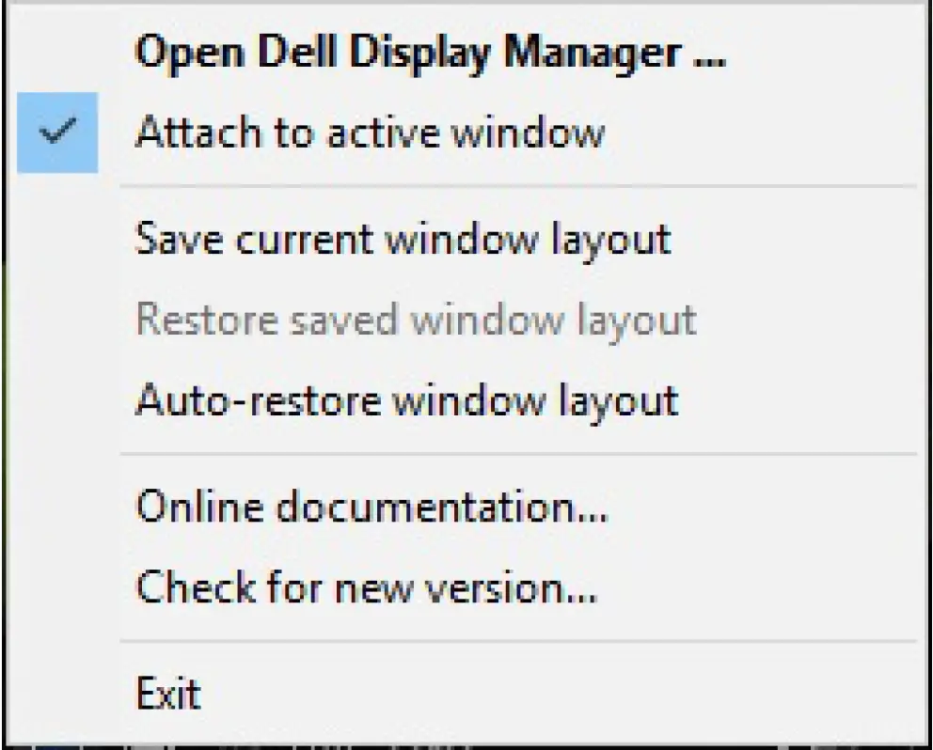Viewport: 933px width, 750px height.
Task: Turn on automatic window layout restoration
Action: coord(406,399)
